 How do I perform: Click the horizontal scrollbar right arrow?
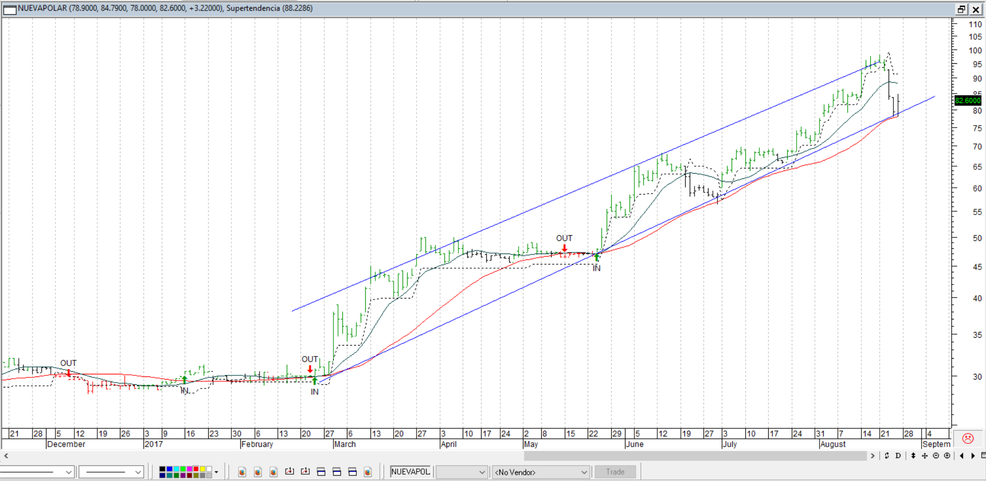click(x=872, y=456)
